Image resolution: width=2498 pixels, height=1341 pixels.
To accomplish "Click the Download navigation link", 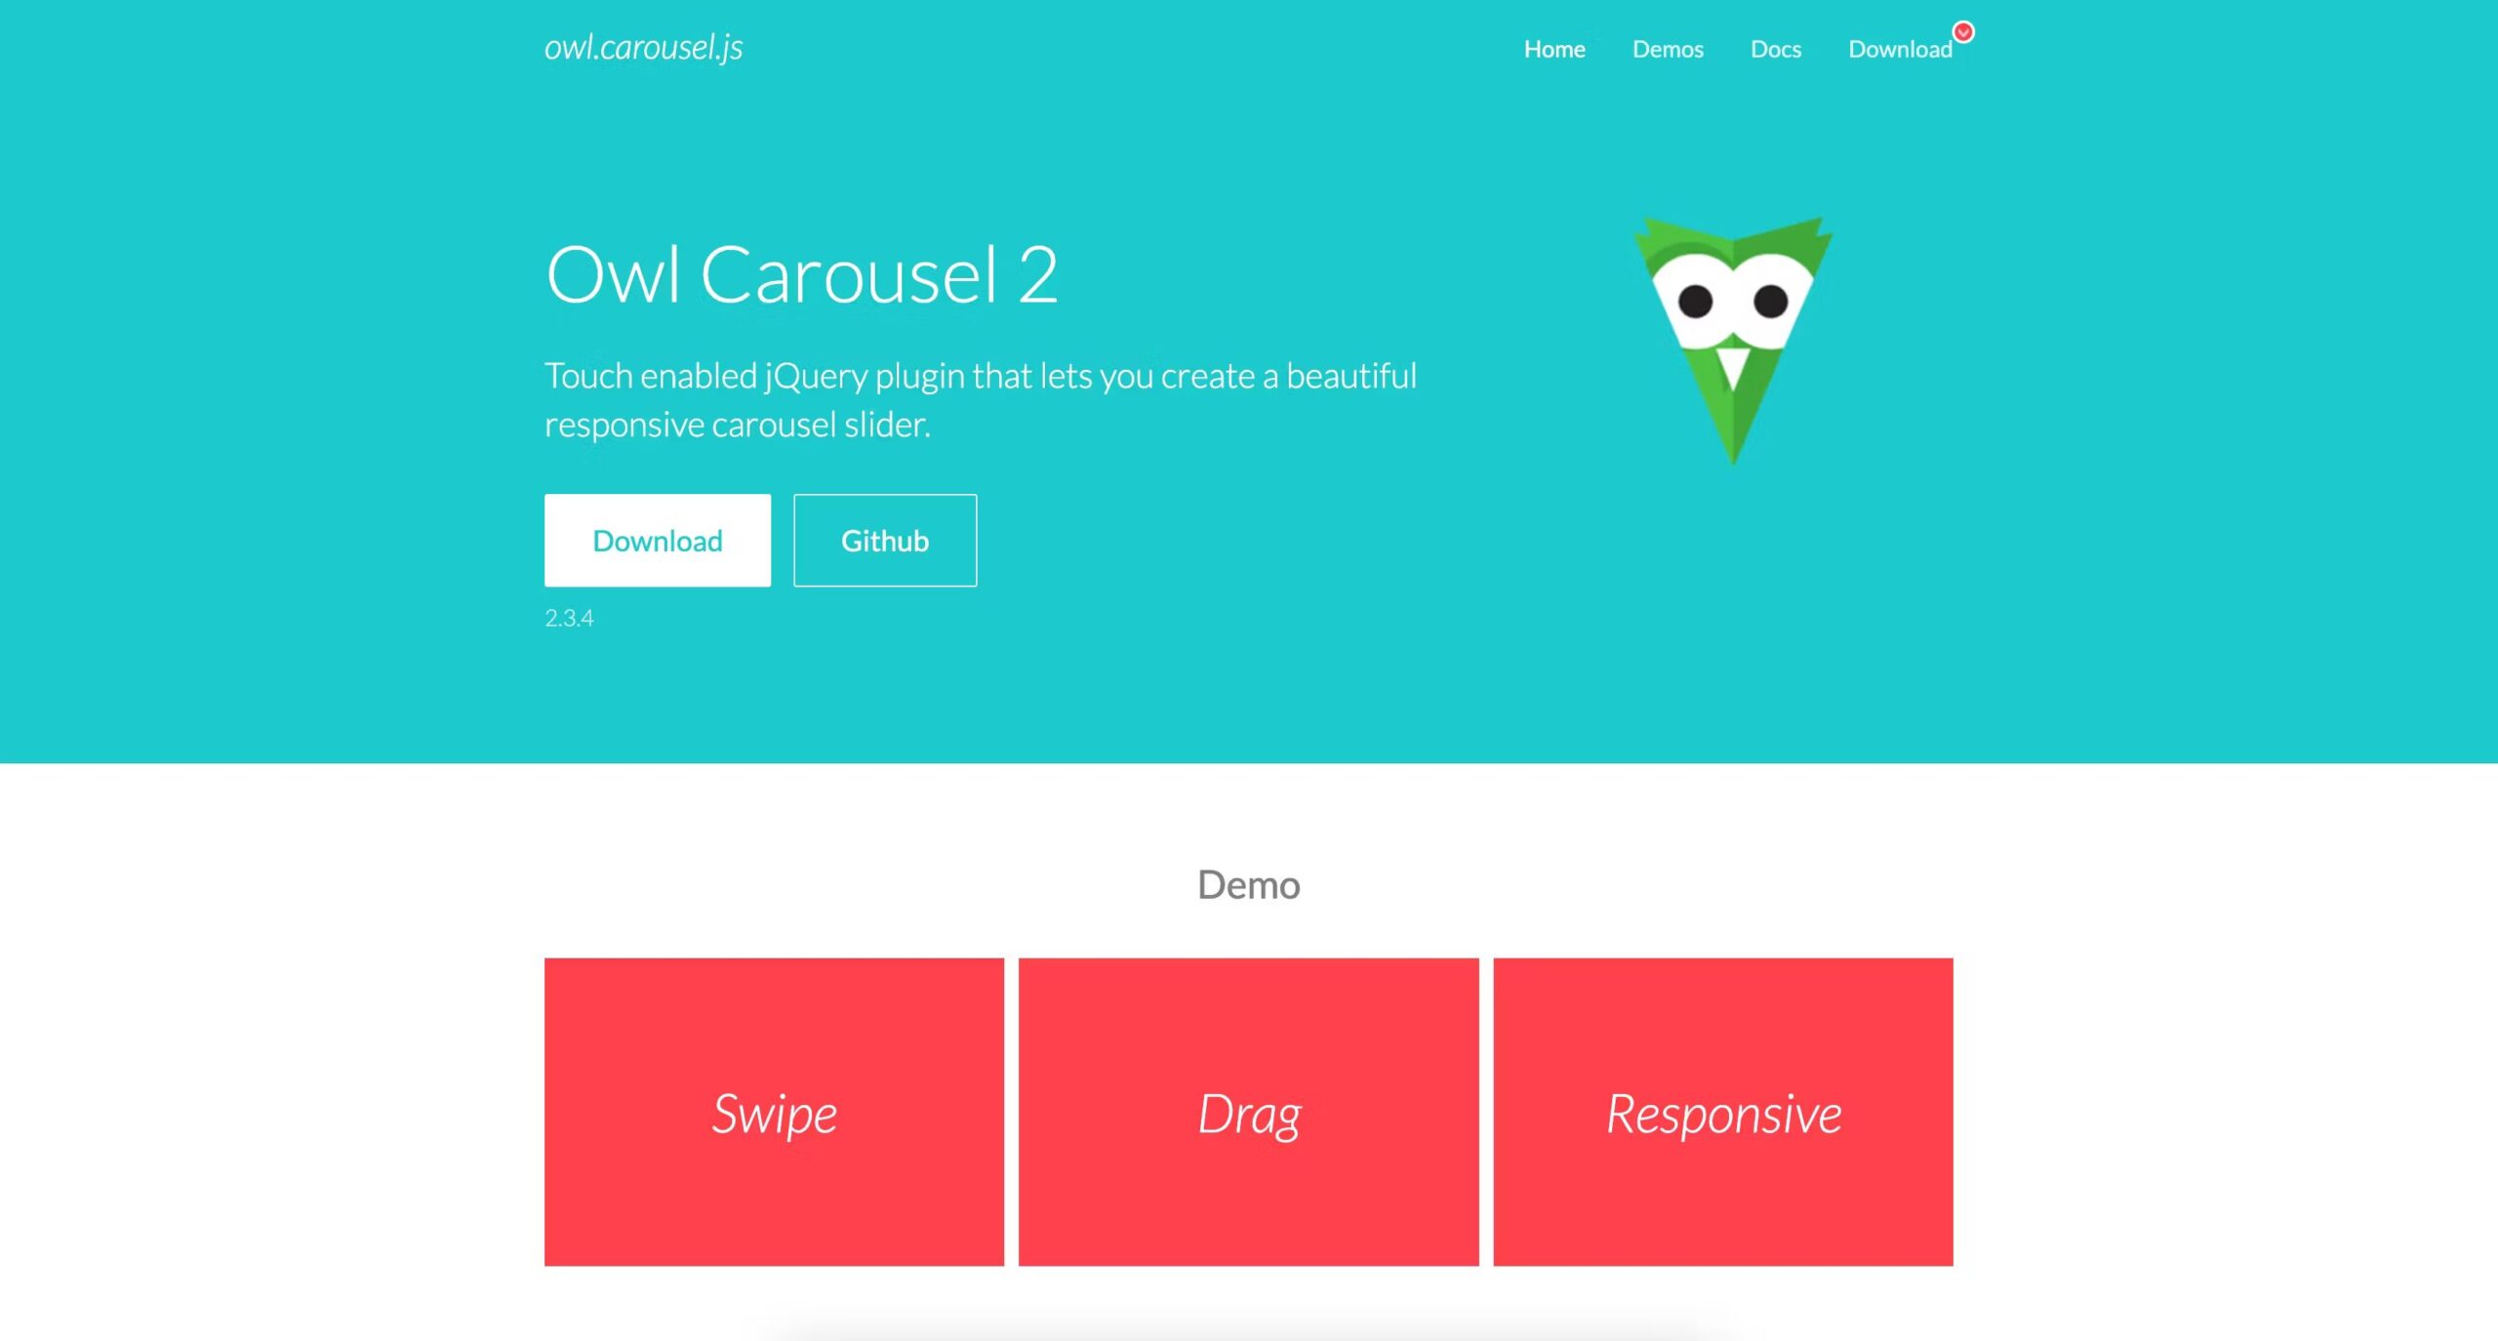I will click(1898, 48).
